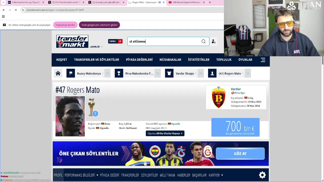Close the Manuel Ugarte YouTube tab
Viewport: 324px width, 182px height.
(x=204, y=2)
